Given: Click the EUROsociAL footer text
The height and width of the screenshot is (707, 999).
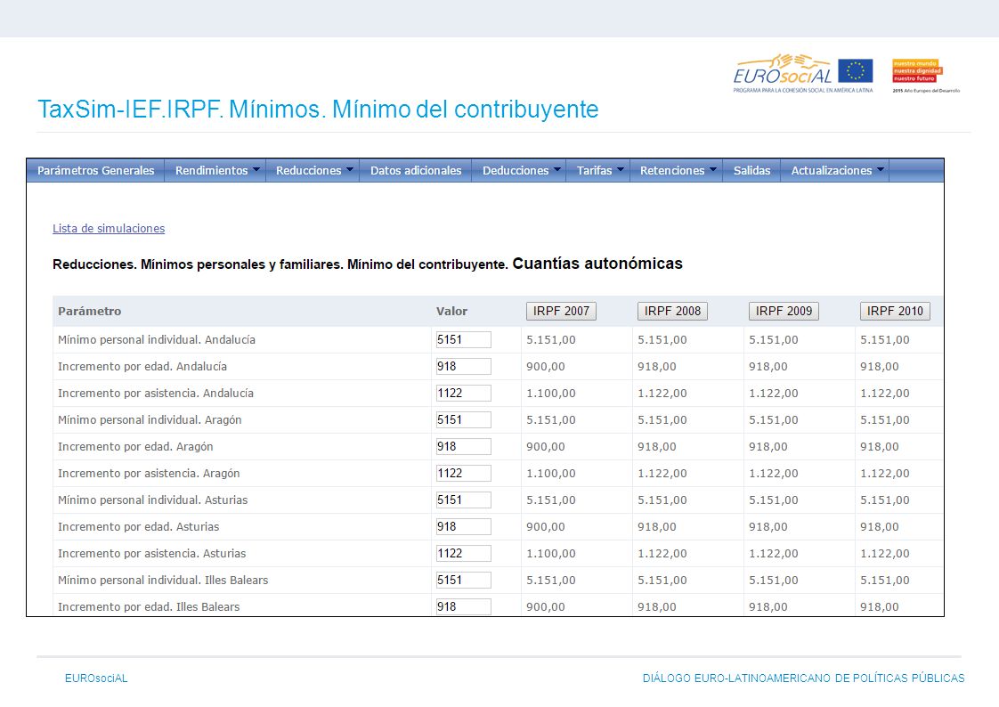Looking at the screenshot, I should (x=96, y=679).
